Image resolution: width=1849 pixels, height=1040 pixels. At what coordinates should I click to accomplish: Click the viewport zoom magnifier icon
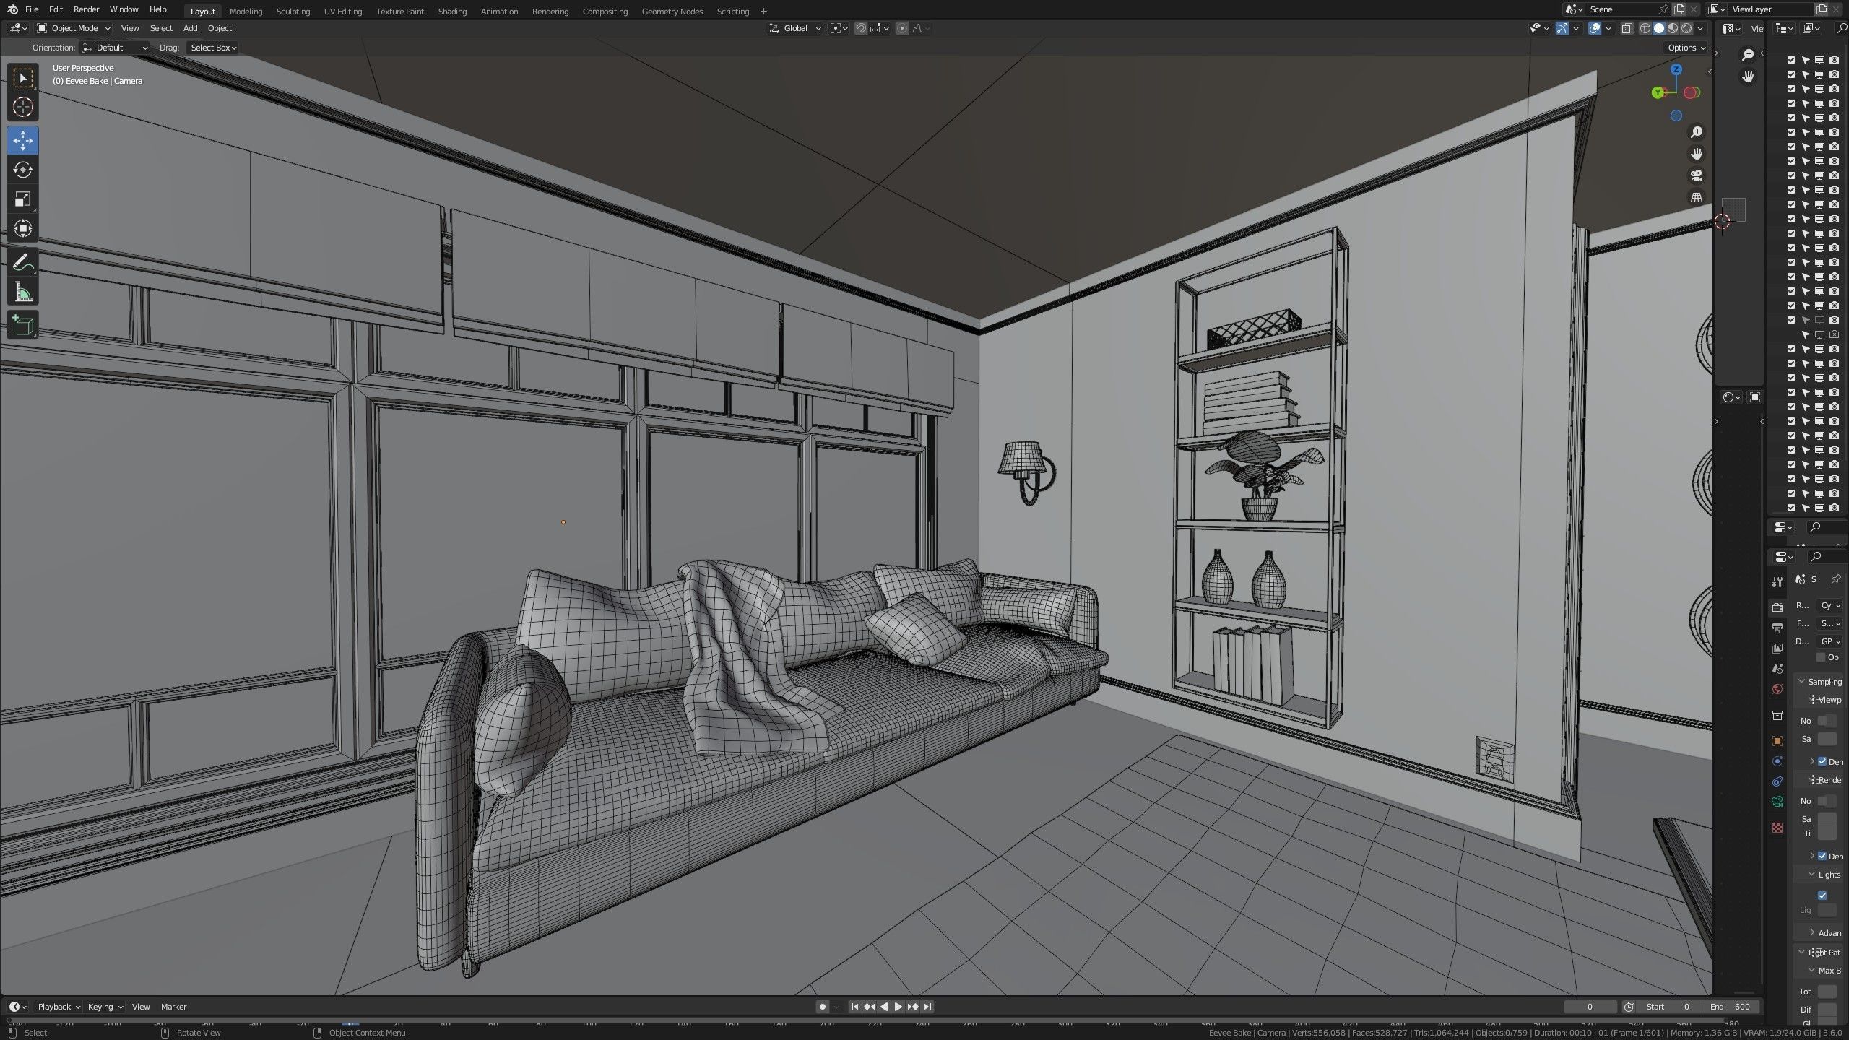click(x=1697, y=132)
